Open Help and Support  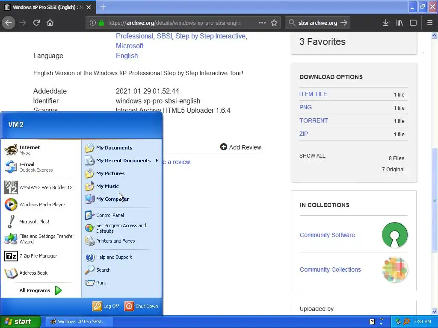point(121,257)
